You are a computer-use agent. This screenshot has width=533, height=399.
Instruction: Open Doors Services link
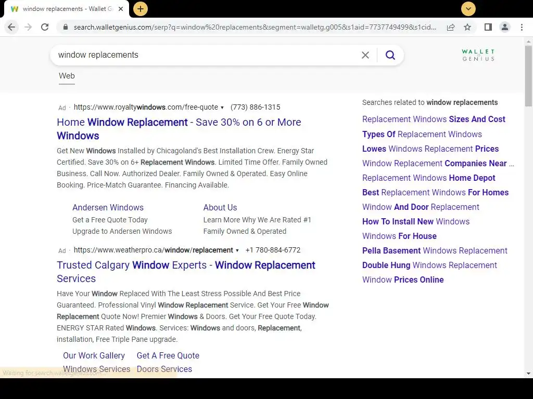(164, 369)
